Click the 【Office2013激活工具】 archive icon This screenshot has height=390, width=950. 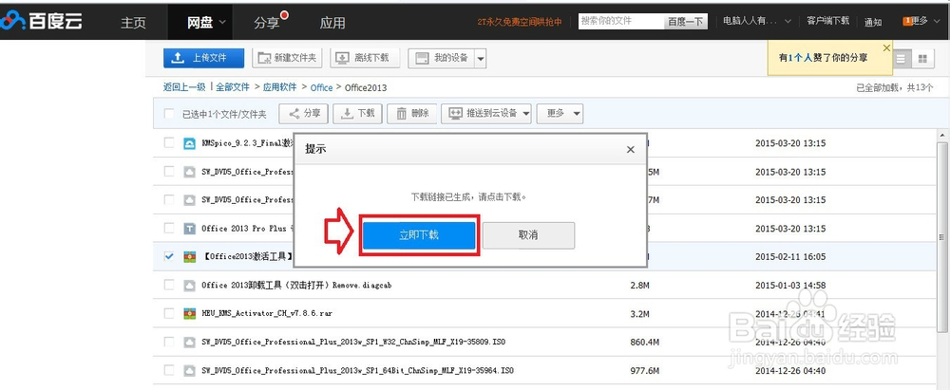tap(189, 257)
